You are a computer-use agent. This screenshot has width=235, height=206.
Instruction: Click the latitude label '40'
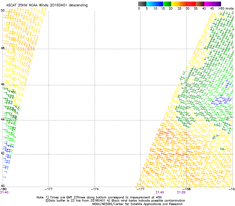click(x=3, y=186)
